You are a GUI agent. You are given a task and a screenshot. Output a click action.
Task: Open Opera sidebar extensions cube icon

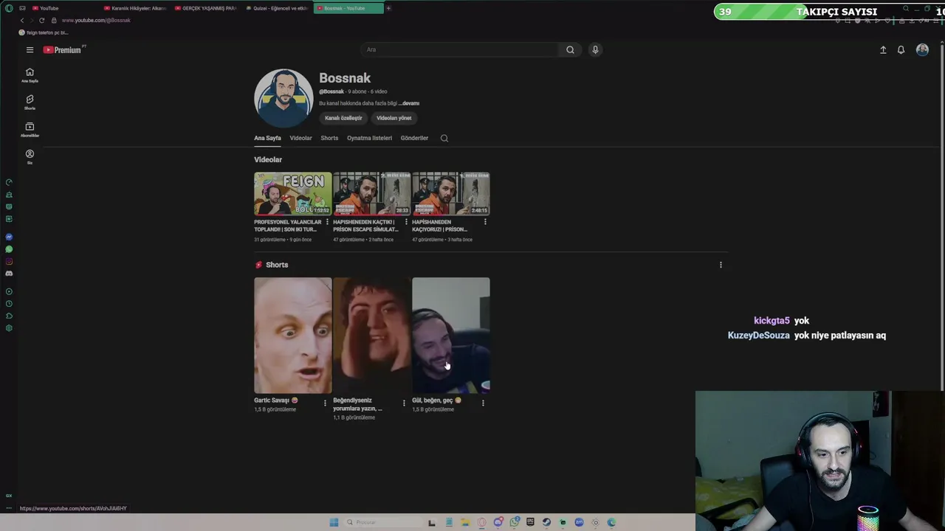click(x=9, y=316)
